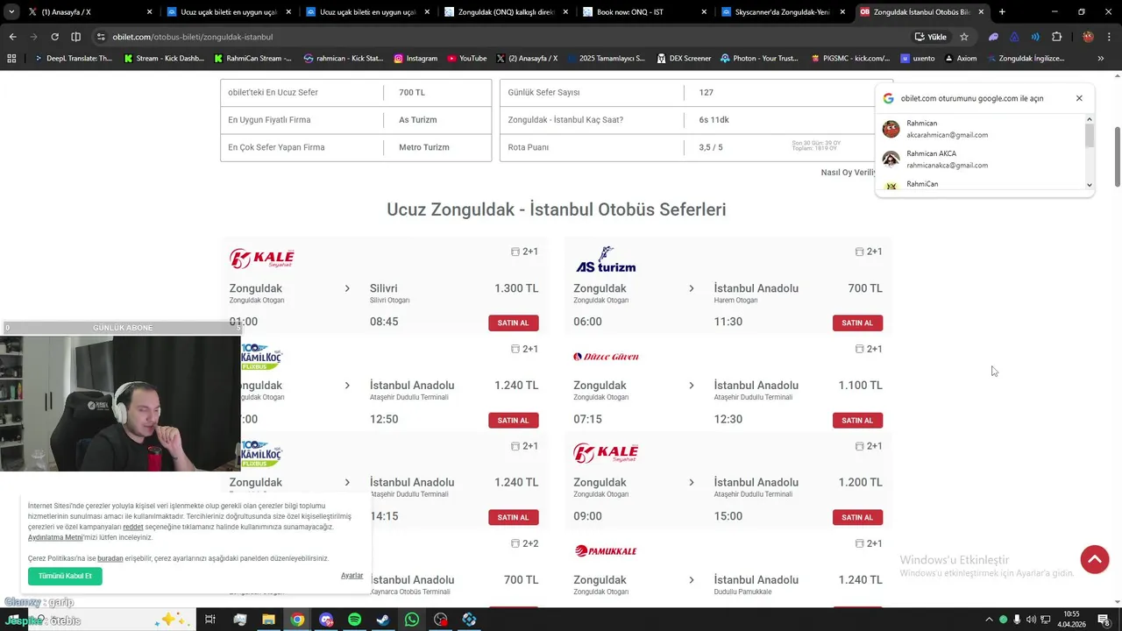Click the Nasıl Oy Verilir link
This screenshot has height=631, width=1122.
tap(848, 172)
